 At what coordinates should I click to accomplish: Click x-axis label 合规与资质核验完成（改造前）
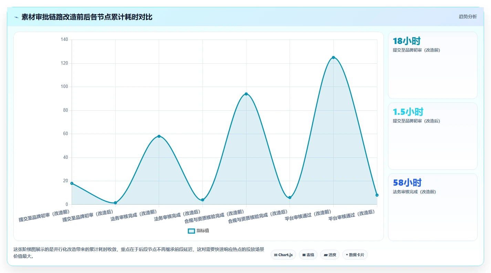click(x=214, y=217)
